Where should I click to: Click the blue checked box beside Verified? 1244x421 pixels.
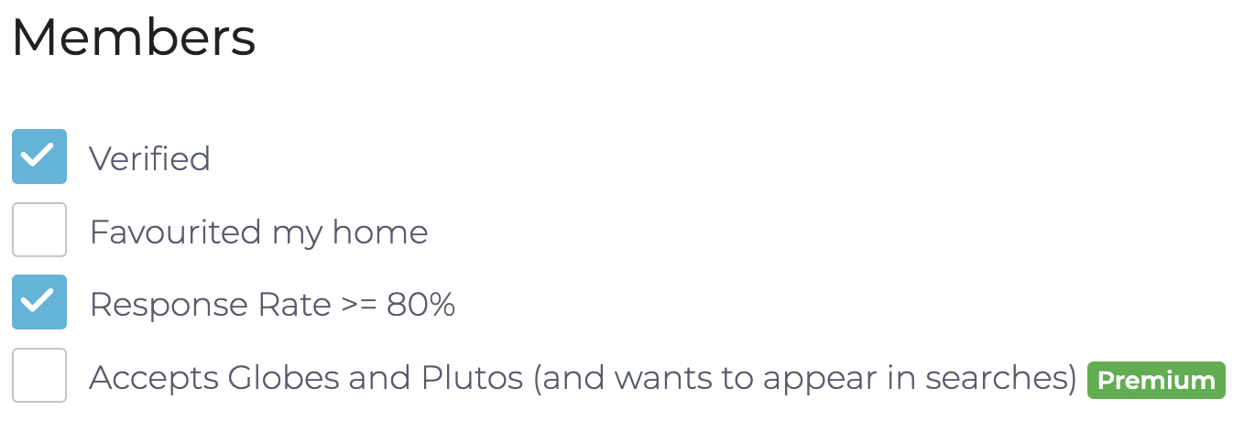click(x=39, y=157)
